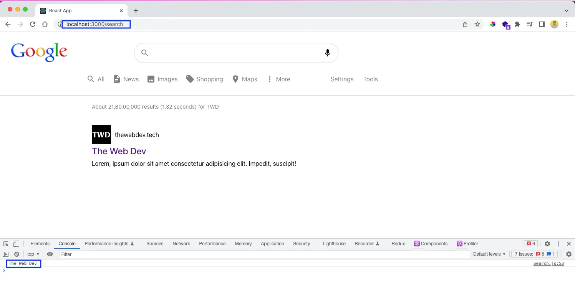The height and width of the screenshot is (289, 575).
Task: Open The Web Dev result title link
Action: coord(119,151)
